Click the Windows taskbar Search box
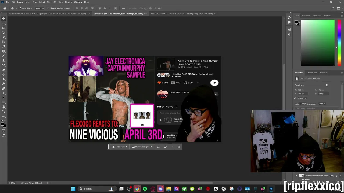 pyautogui.click(x=97, y=189)
